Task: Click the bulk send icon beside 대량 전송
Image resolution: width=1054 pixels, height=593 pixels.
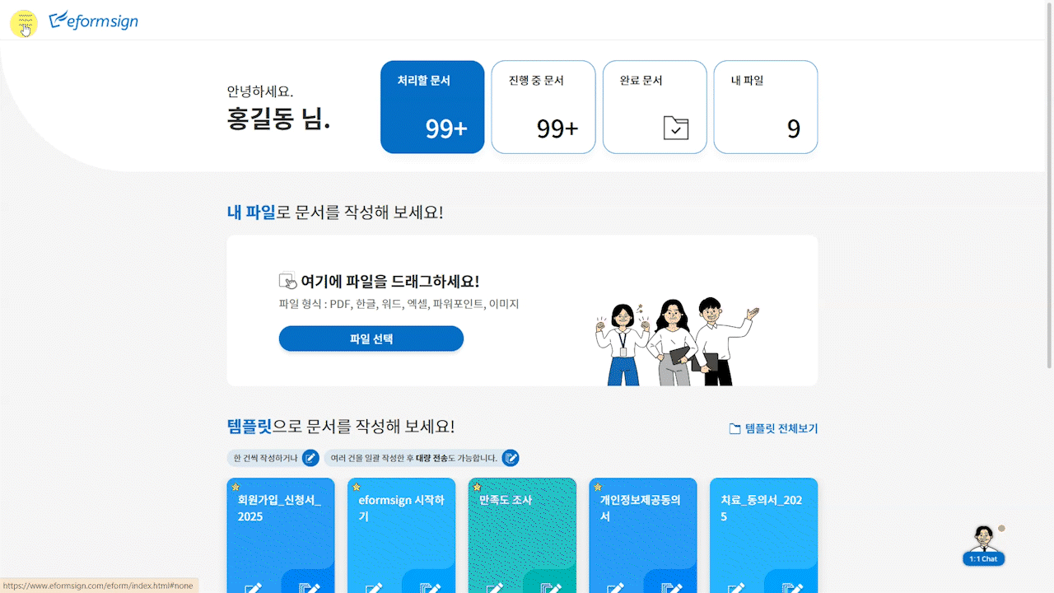Action: point(511,458)
